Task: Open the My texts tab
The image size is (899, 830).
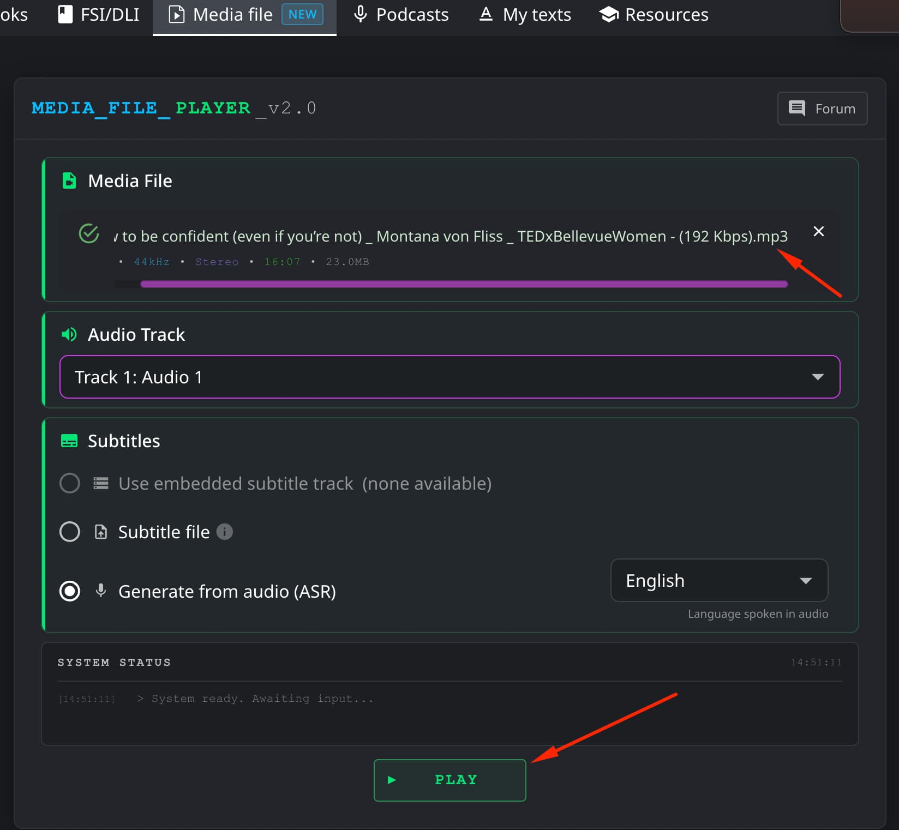Action: coord(525,15)
